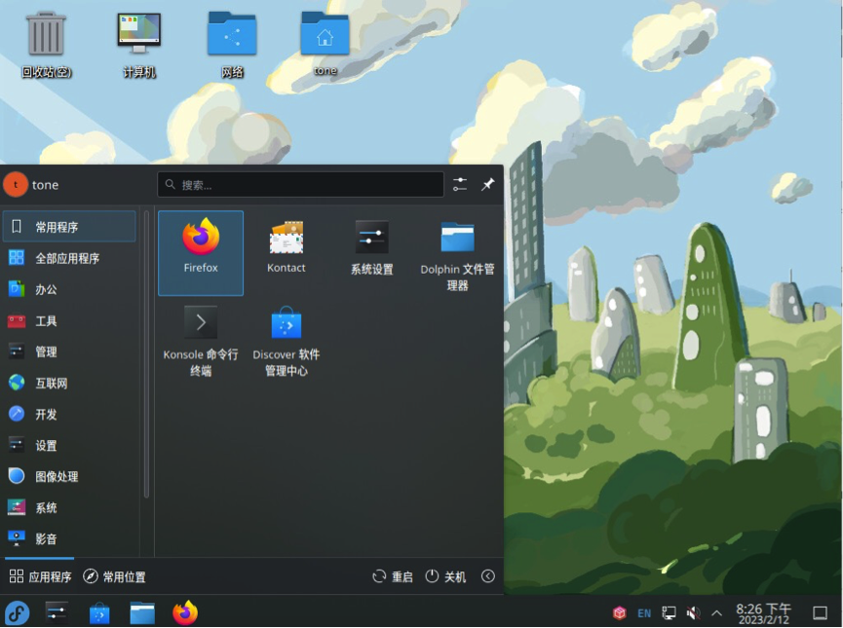This screenshot has width=843, height=628.
Task: Click the category list scrollbar
Action: (x=146, y=354)
